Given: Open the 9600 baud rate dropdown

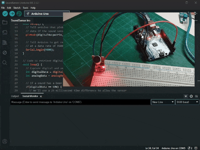Looking at the screenshot, I should coord(187,102).
